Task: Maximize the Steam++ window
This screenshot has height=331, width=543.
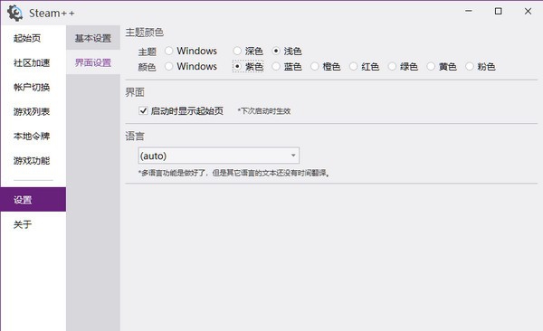Action: [x=498, y=11]
